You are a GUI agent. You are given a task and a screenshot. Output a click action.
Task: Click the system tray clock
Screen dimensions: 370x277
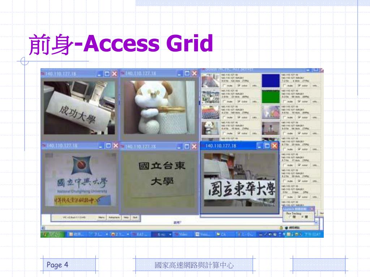pos(312,234)
